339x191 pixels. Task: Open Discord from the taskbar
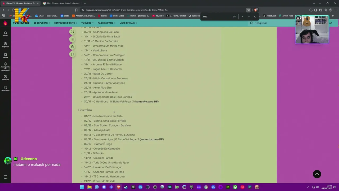pyautogui.click(x=104, y=187)
